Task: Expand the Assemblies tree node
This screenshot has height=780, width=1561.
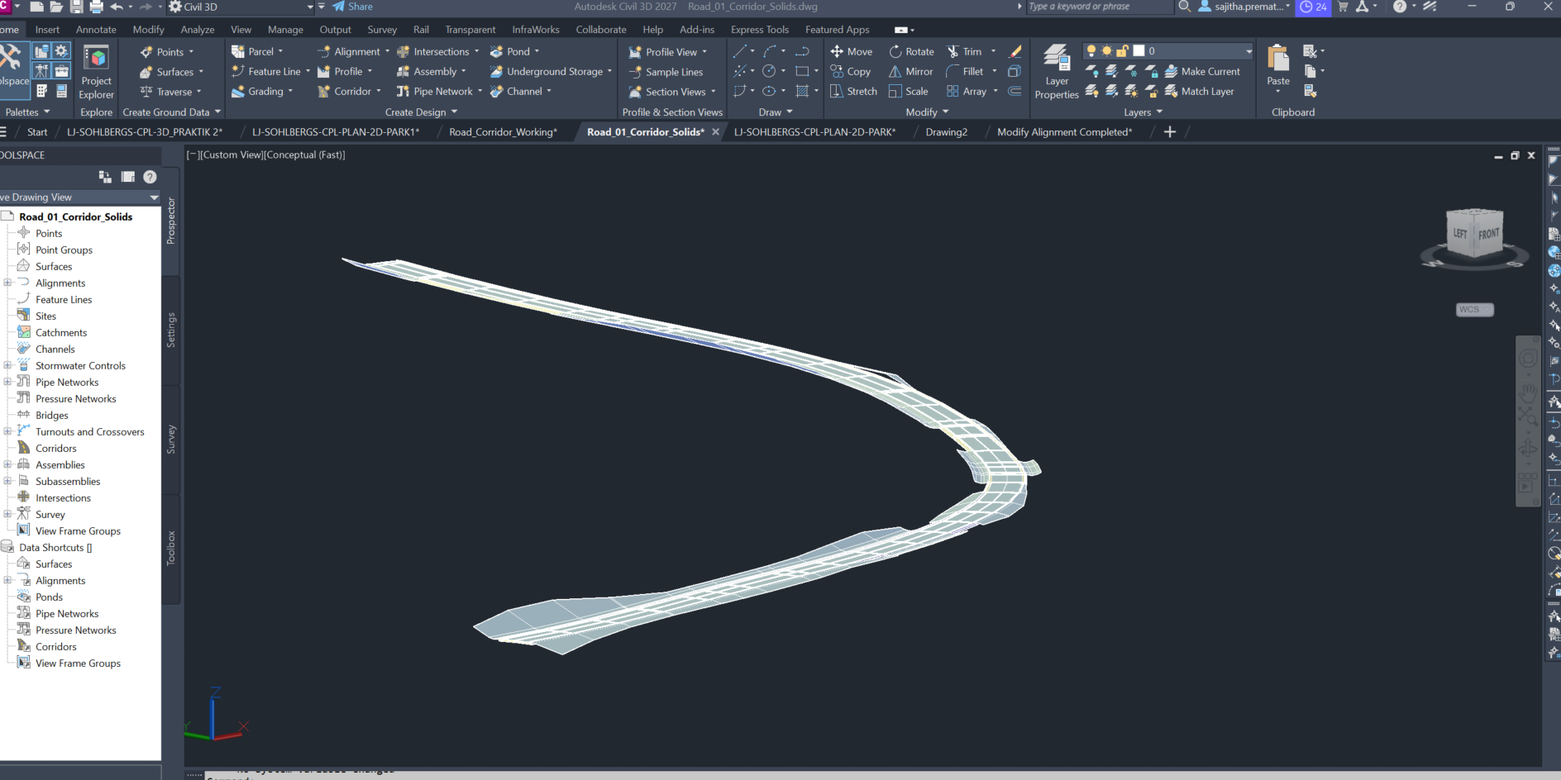Action: (x=7, y=464)
